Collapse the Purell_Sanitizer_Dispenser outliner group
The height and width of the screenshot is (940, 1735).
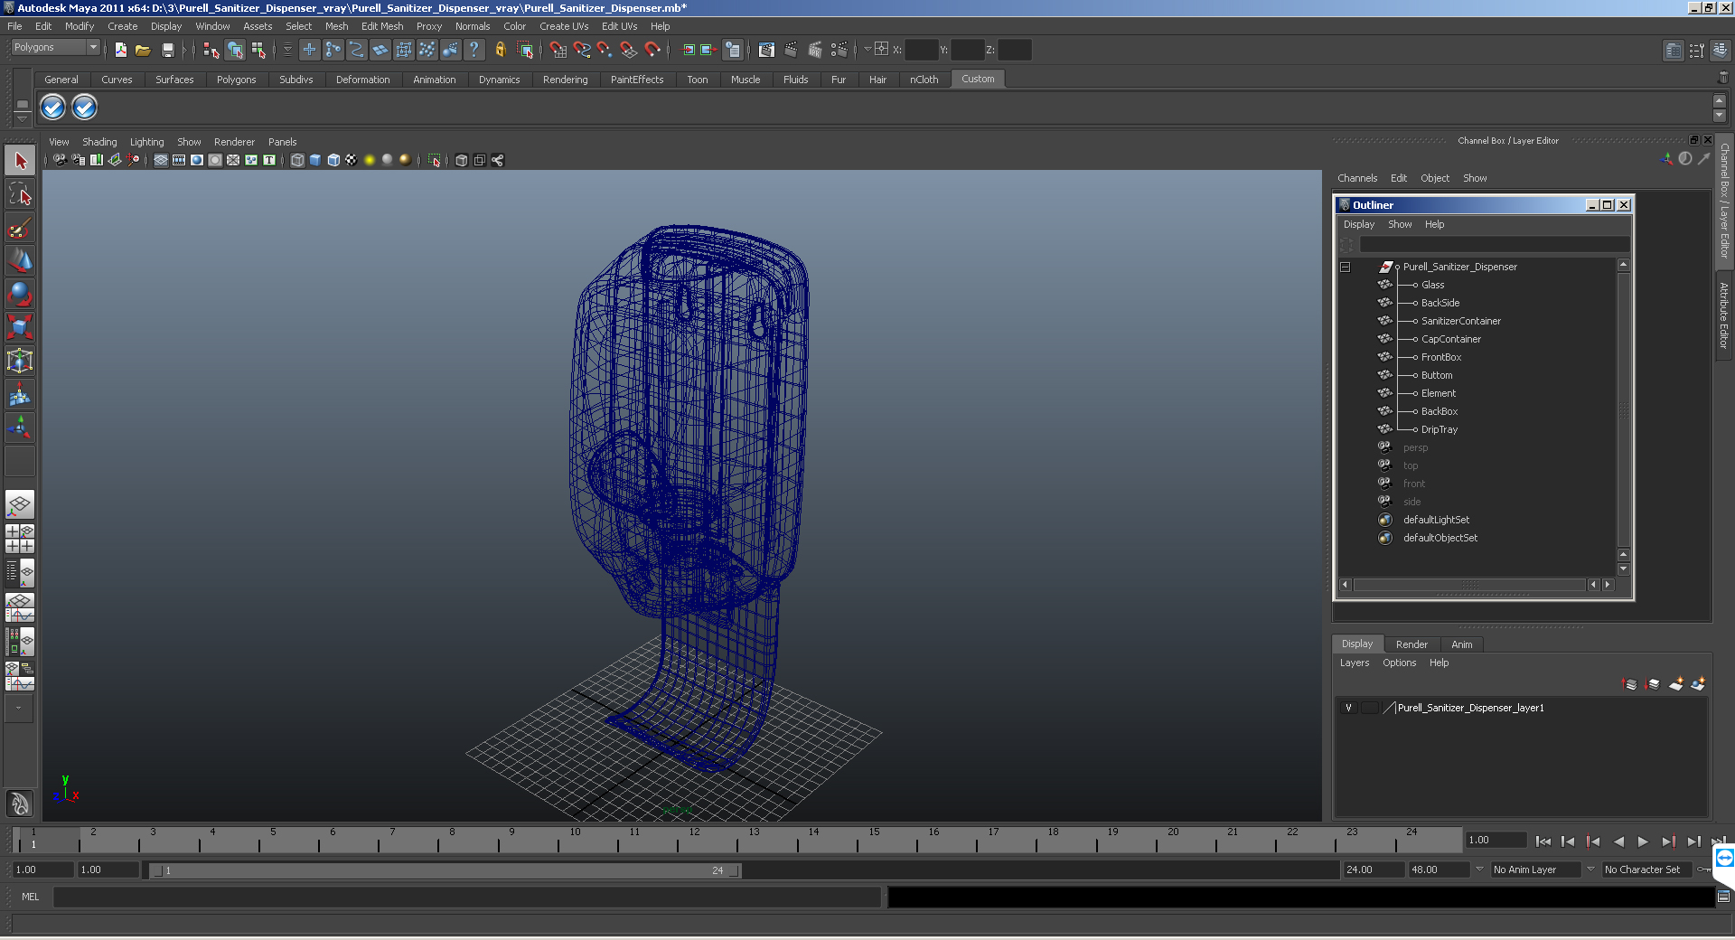1346,267
